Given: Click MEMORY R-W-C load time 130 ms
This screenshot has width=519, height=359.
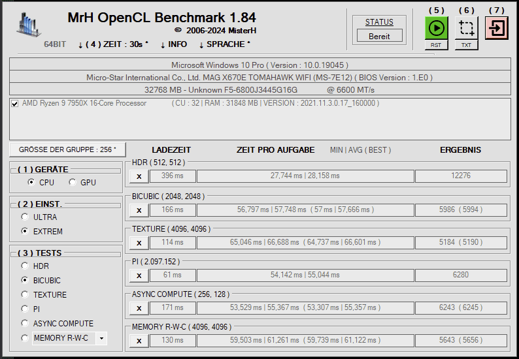Looking at the screenshot, I should point(173,341).
